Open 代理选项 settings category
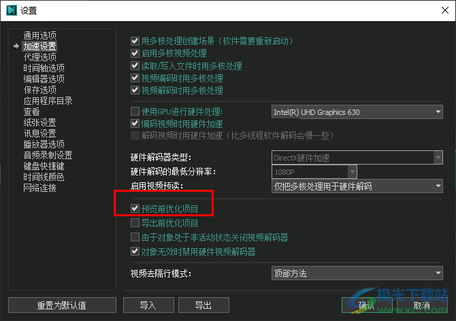 pos(40,57)
